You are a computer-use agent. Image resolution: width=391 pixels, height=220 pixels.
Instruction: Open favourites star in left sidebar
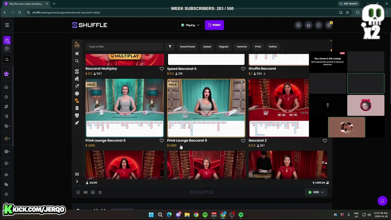(6, 97)
